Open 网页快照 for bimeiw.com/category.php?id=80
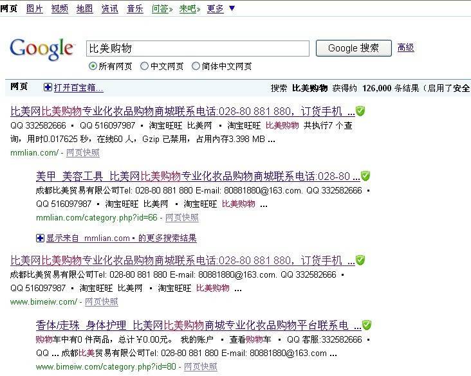 tap(201, 367)
